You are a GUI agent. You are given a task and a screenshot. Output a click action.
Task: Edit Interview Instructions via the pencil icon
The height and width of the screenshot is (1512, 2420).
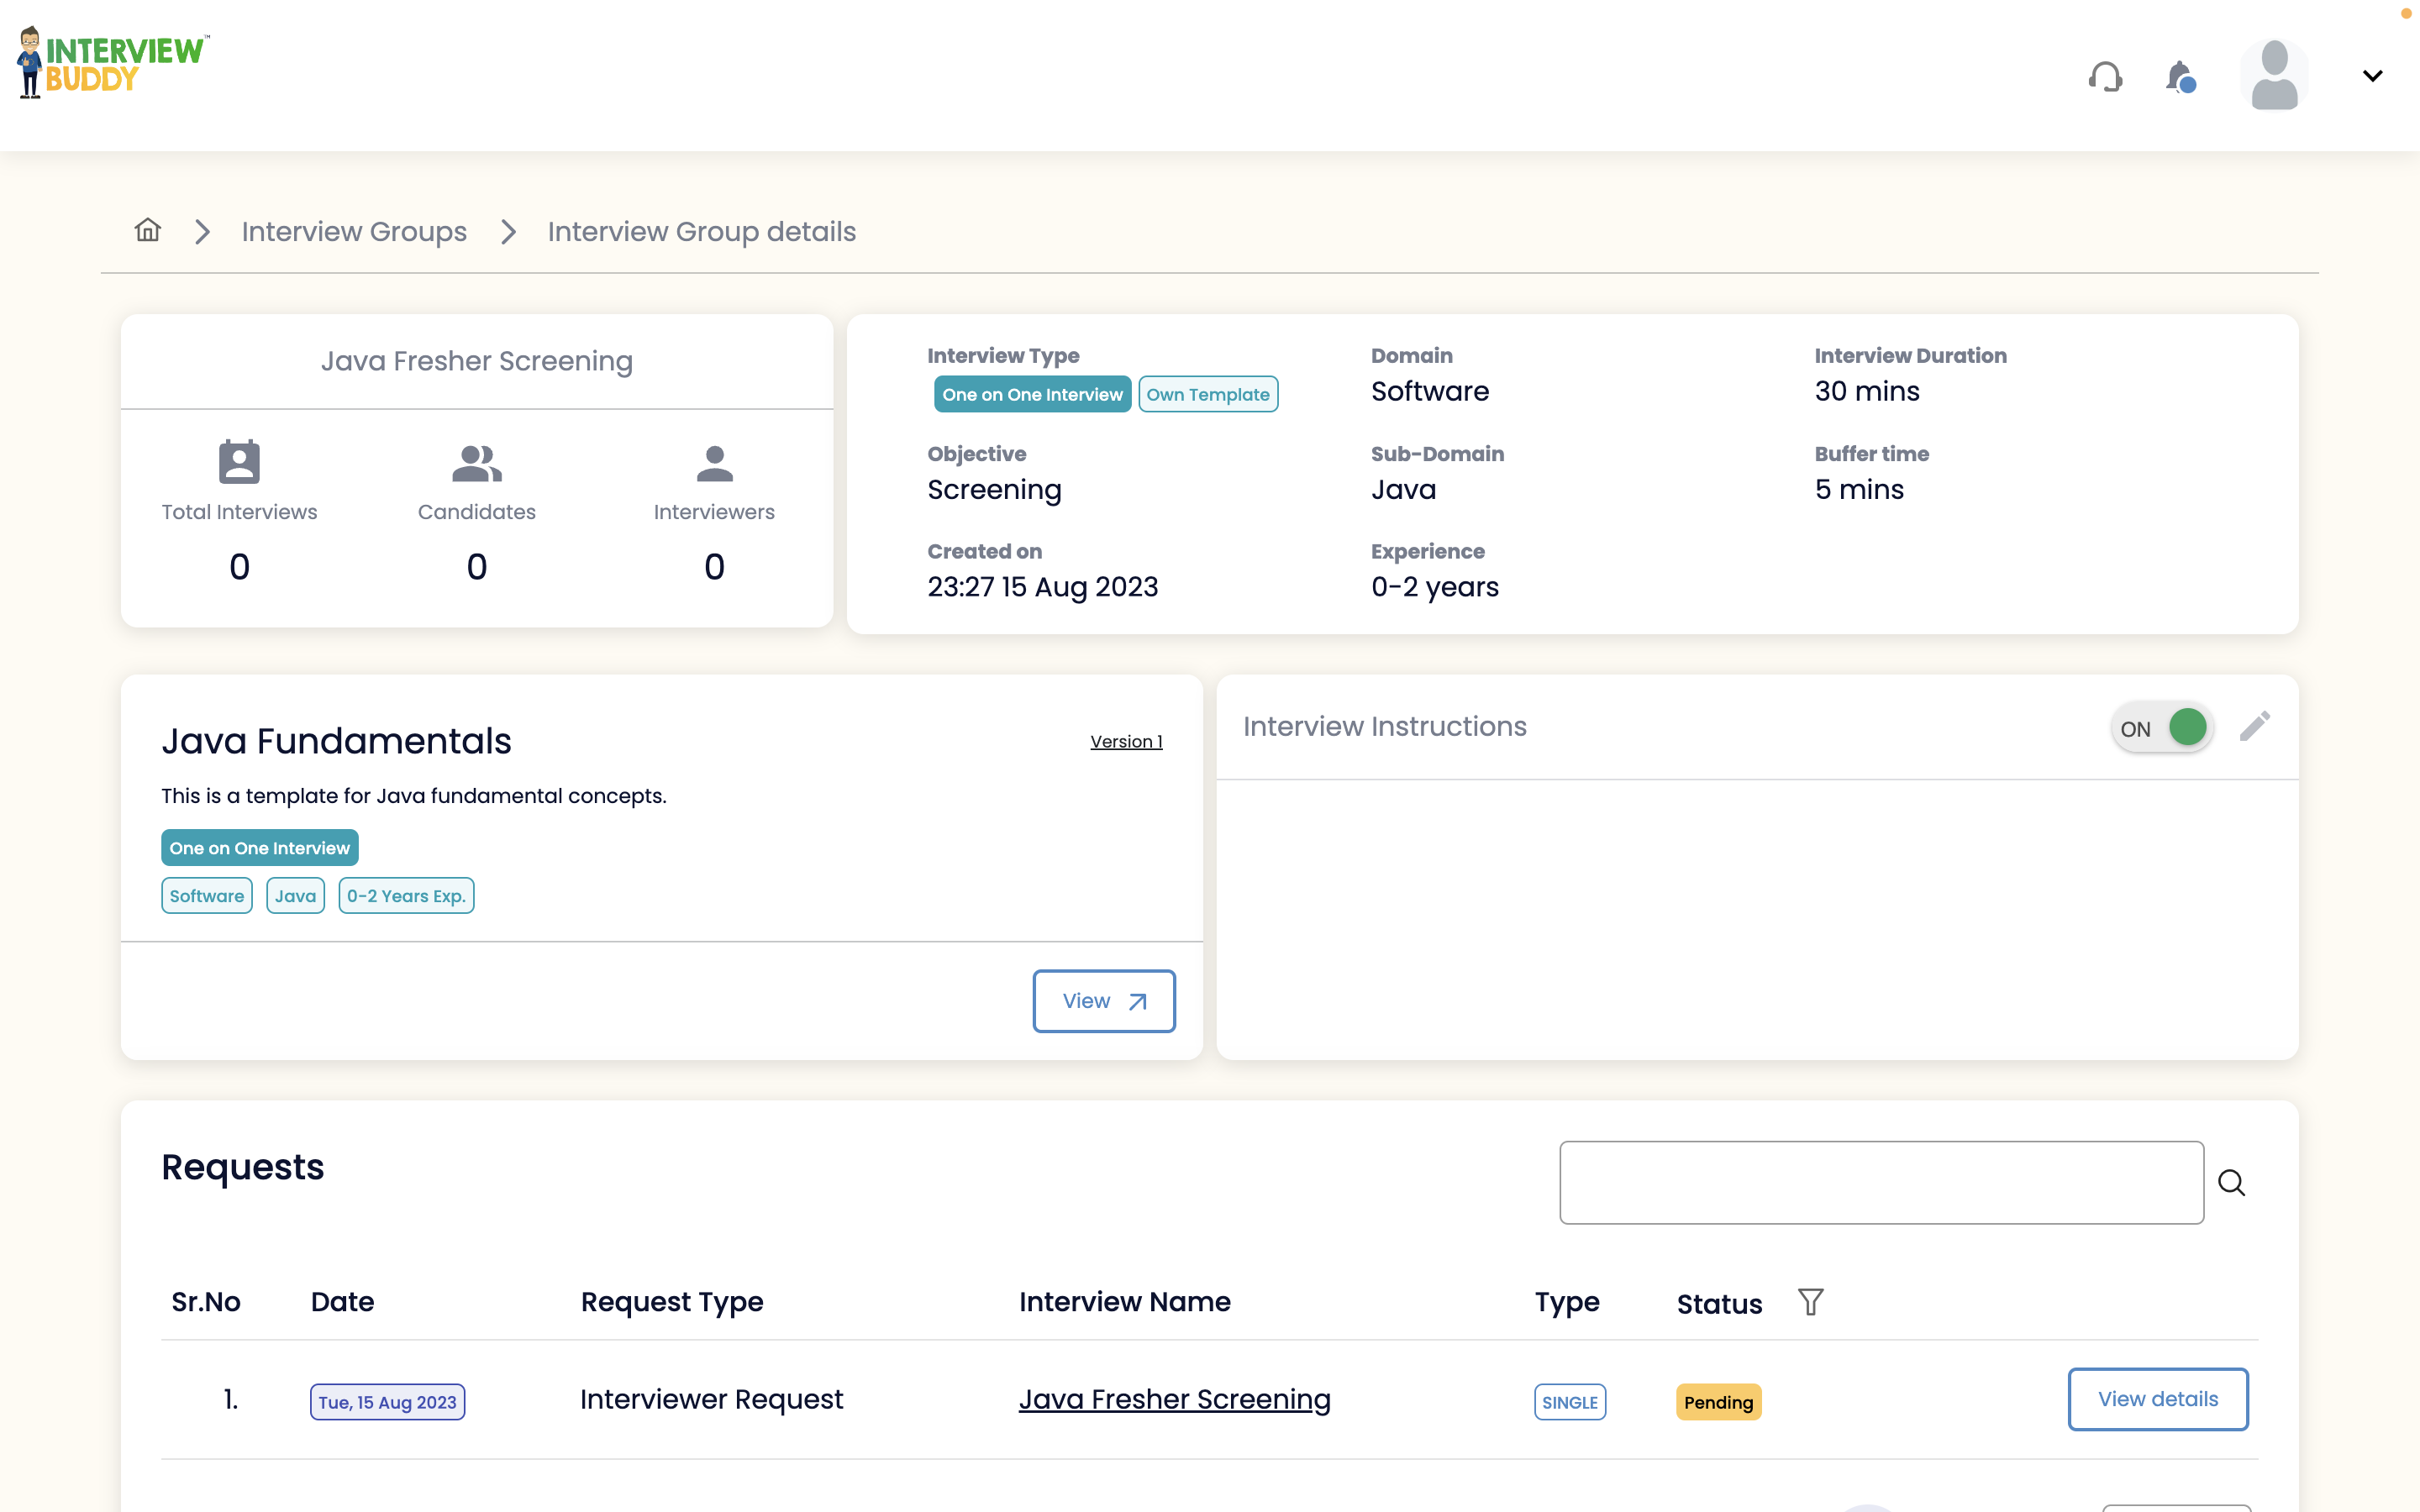(x=2256, y=726)
